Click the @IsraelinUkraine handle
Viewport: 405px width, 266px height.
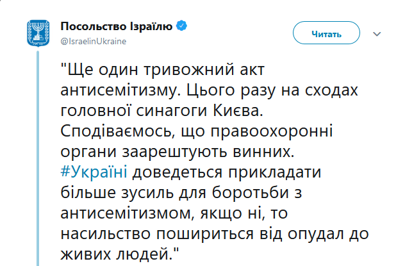click(x=93, y=40)
